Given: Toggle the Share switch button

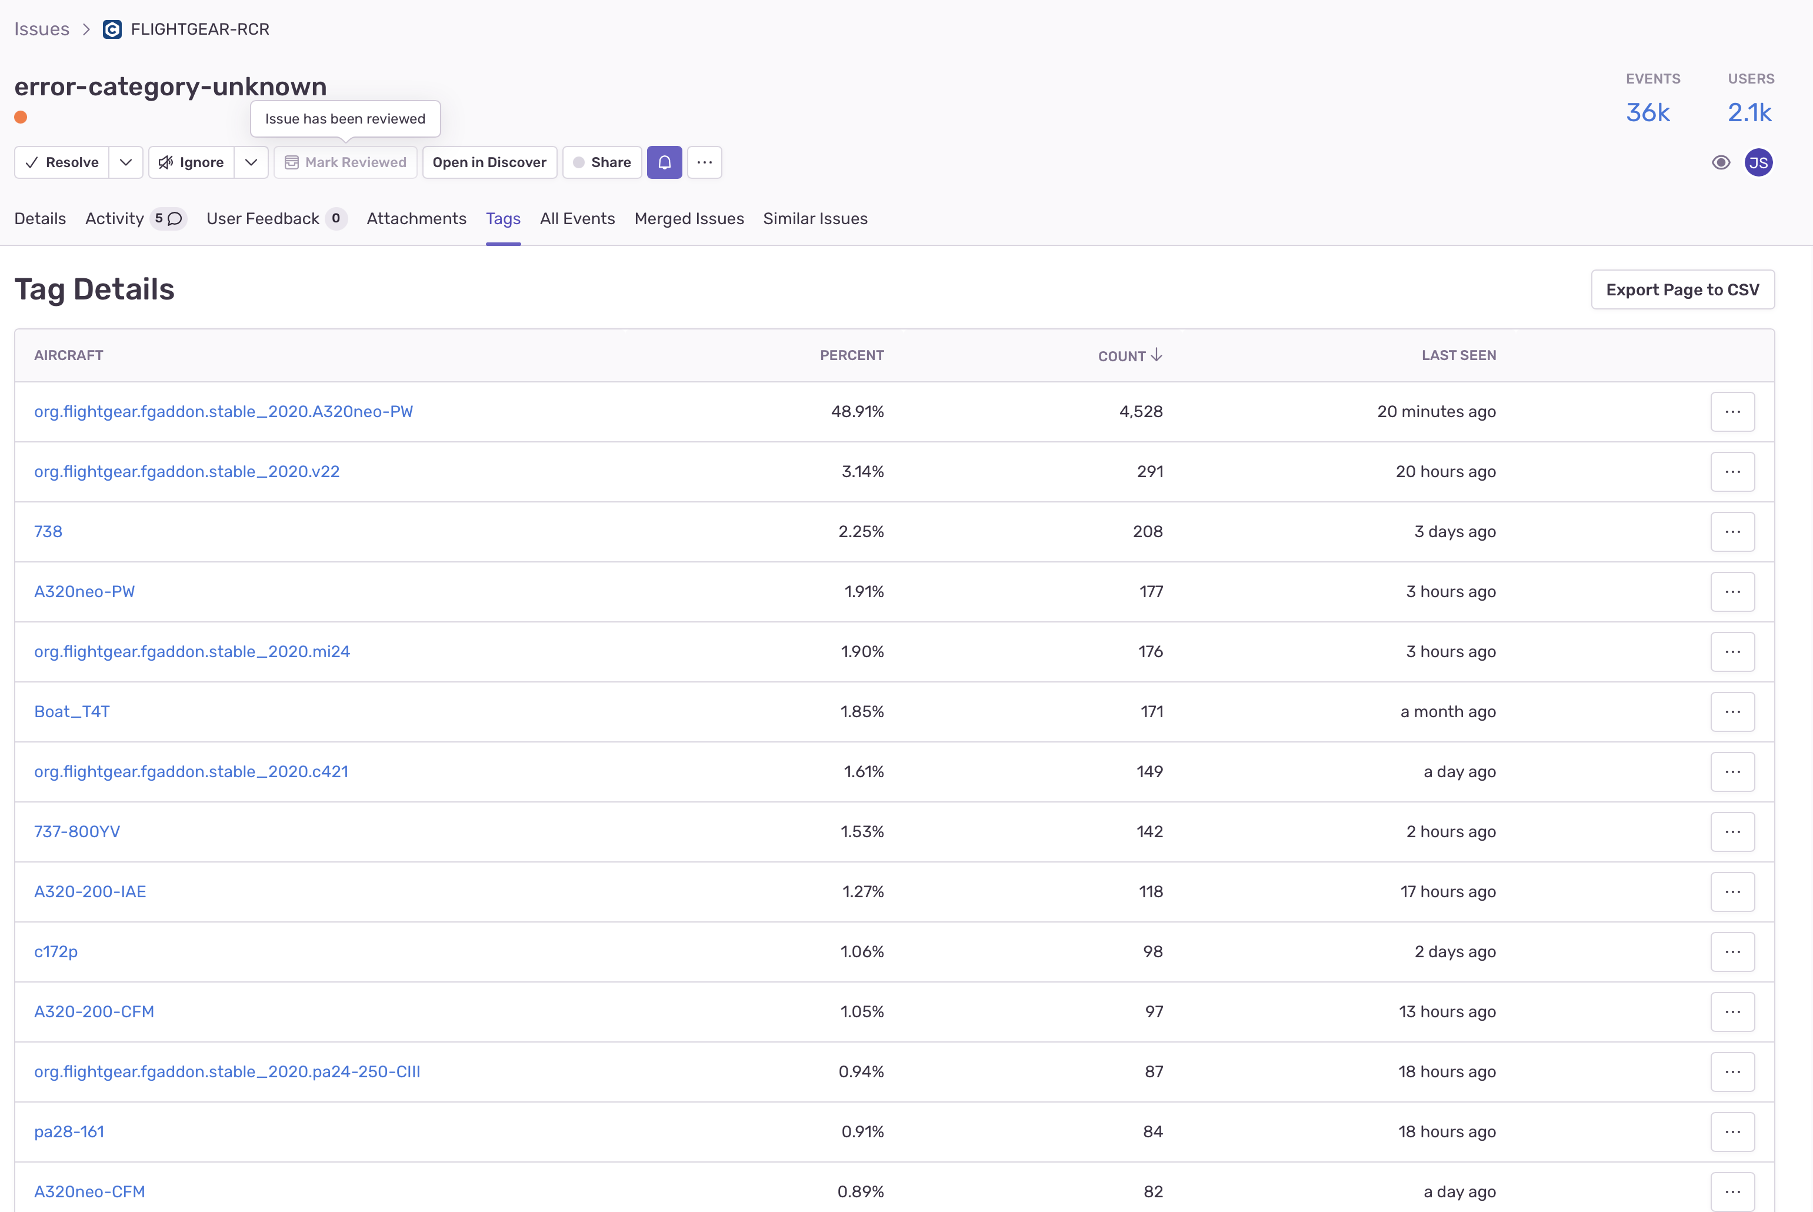Looking at the screenshot, I should tap(602, 162).
